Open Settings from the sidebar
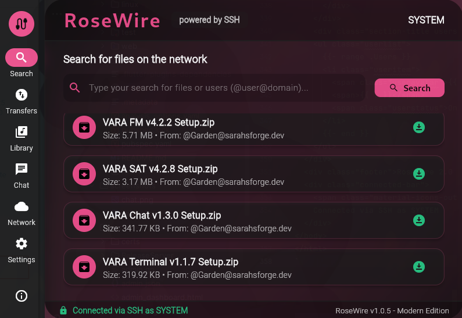Viewport: 462px width, 318px height. (x=22, y=251)
